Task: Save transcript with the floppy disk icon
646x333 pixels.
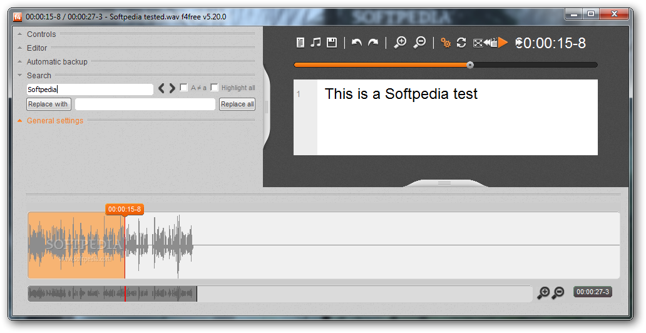Action: tap(332, 42)
